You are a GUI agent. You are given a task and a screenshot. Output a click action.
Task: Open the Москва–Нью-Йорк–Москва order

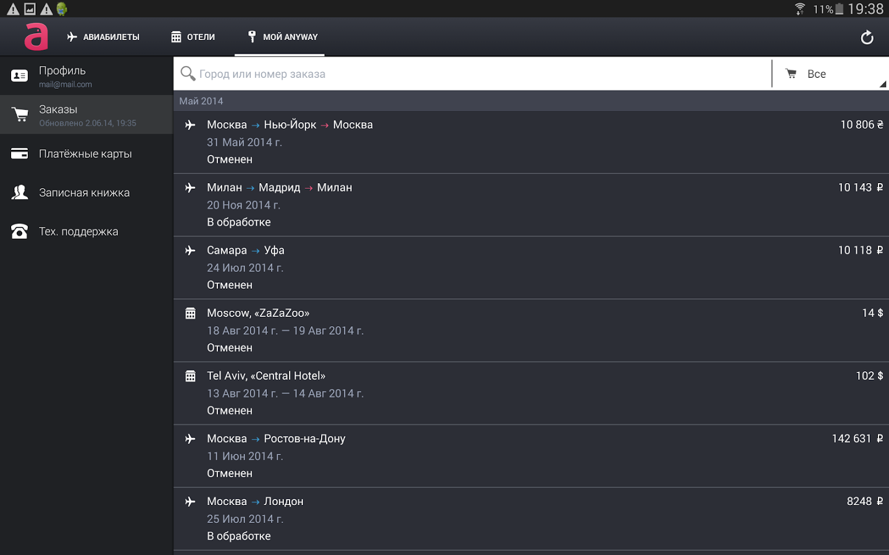(x=531, y=142)
